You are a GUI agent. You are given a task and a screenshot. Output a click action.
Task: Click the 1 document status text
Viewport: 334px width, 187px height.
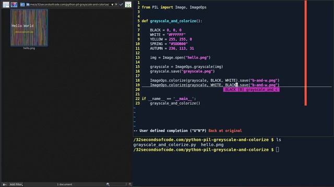coord(65,184)
